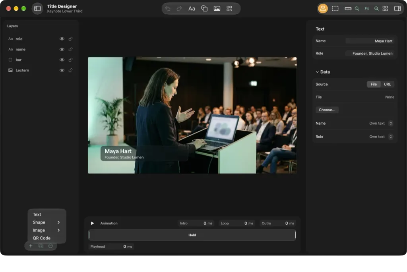407x272 pixels.
Task: Lock the name layer
Action: (70, 49)
